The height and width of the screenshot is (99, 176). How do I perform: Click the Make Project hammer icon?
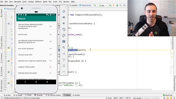[x=95, y=5]
